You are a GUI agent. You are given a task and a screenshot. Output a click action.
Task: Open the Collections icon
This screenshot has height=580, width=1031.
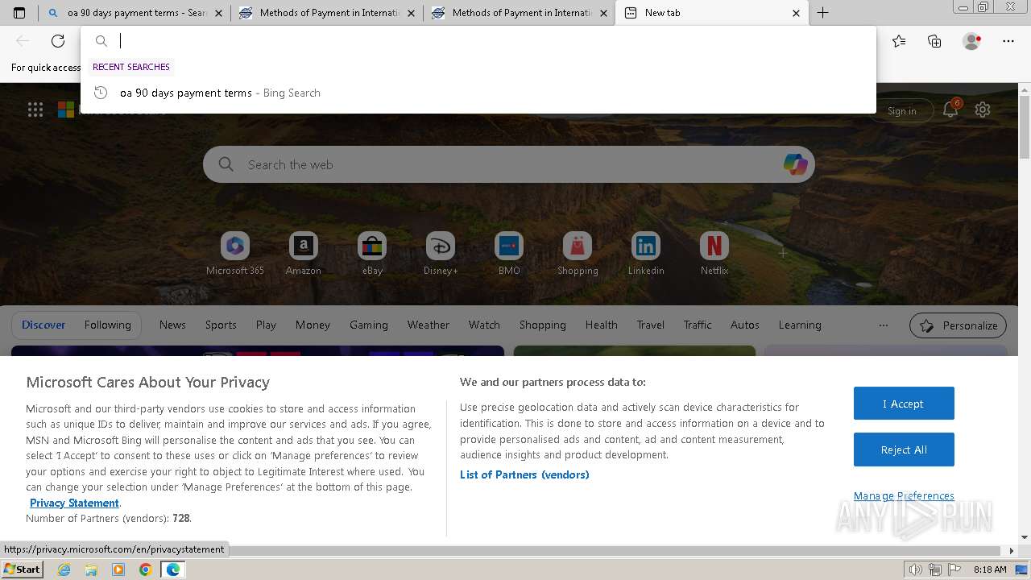(x=934, y=41)
